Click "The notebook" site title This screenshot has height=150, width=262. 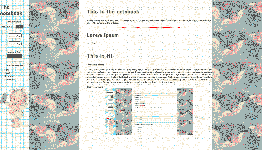pyautogui.click(x=11, y=10)
